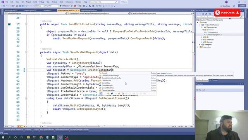Image resolution: width=248 pixels, height=140 pixels.
Task: Select Constants.cs in Solution Explorer
Action: point(214,32)
